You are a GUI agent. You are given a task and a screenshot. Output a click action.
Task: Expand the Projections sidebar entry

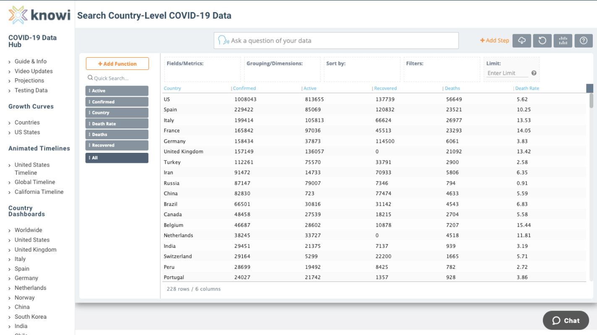[x=29, y=80]
